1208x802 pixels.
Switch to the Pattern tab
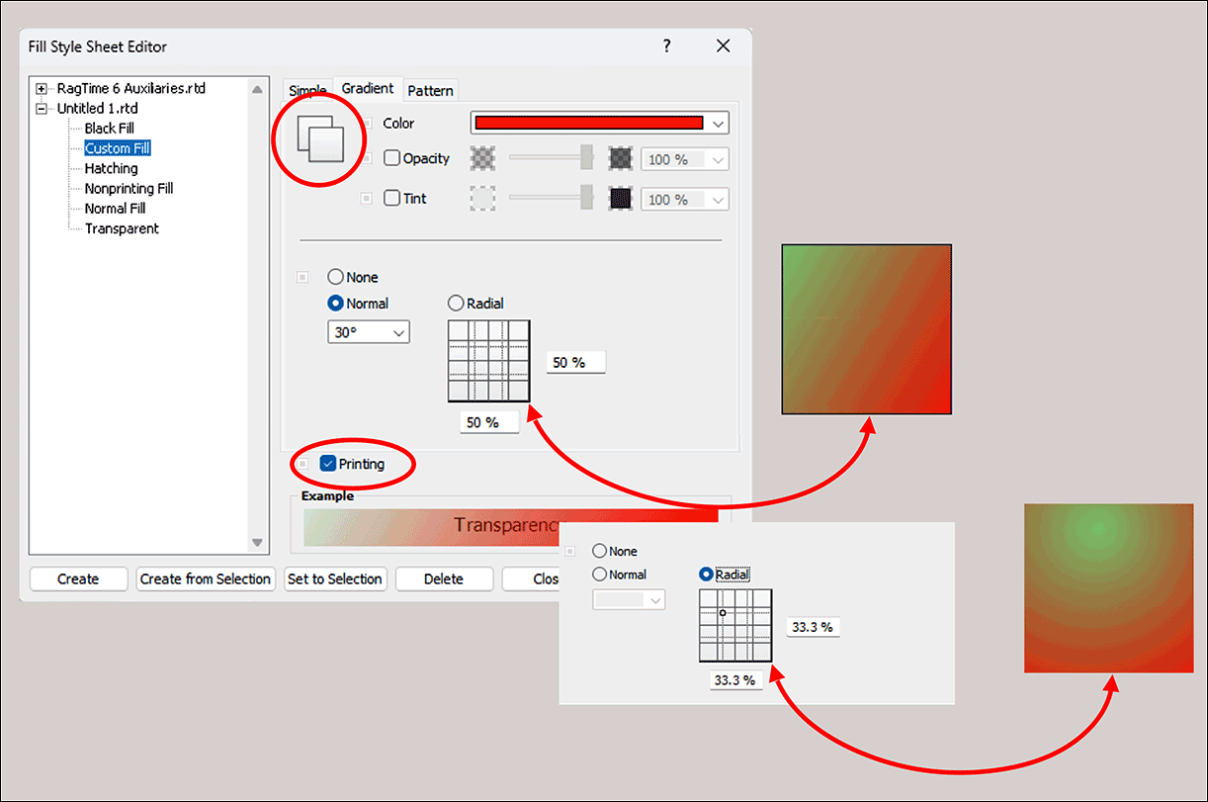click(x=431, y=90)
